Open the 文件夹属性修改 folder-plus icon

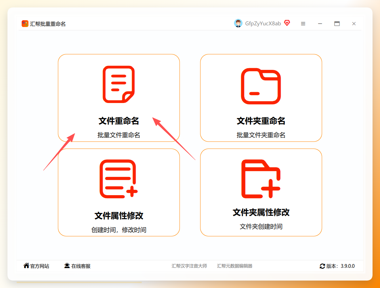coord(261,179)
